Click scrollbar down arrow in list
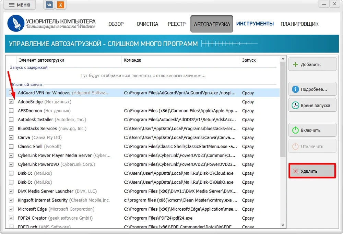 coord(283,225)
